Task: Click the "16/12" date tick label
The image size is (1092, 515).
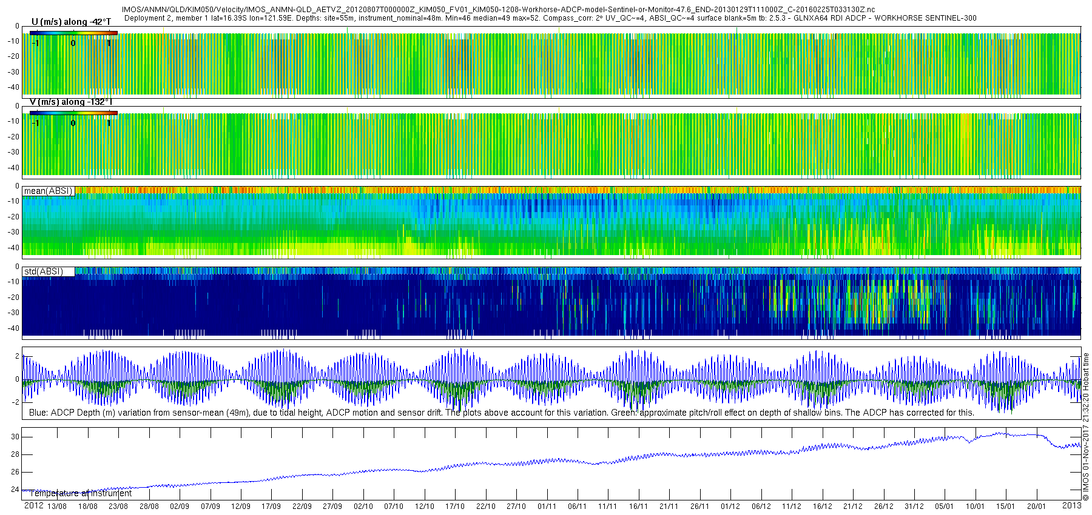Action: click(x=823, y=507)
